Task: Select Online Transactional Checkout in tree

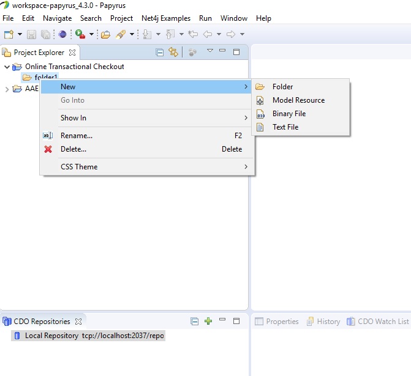Action: pyautogui.click(x=75, y=67)
